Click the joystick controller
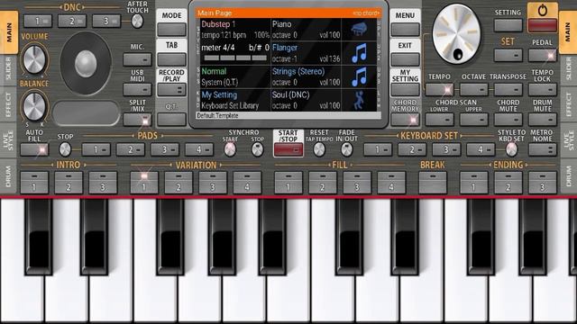 86,63
